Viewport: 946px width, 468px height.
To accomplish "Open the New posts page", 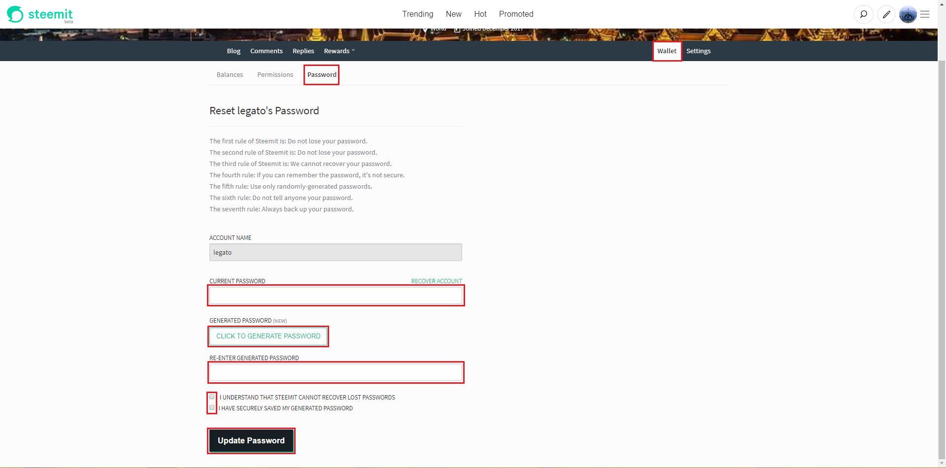I will click(x=453, y=14).
